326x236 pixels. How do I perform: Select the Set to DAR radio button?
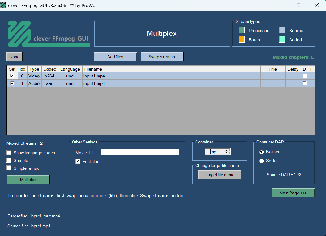(261, 161)
